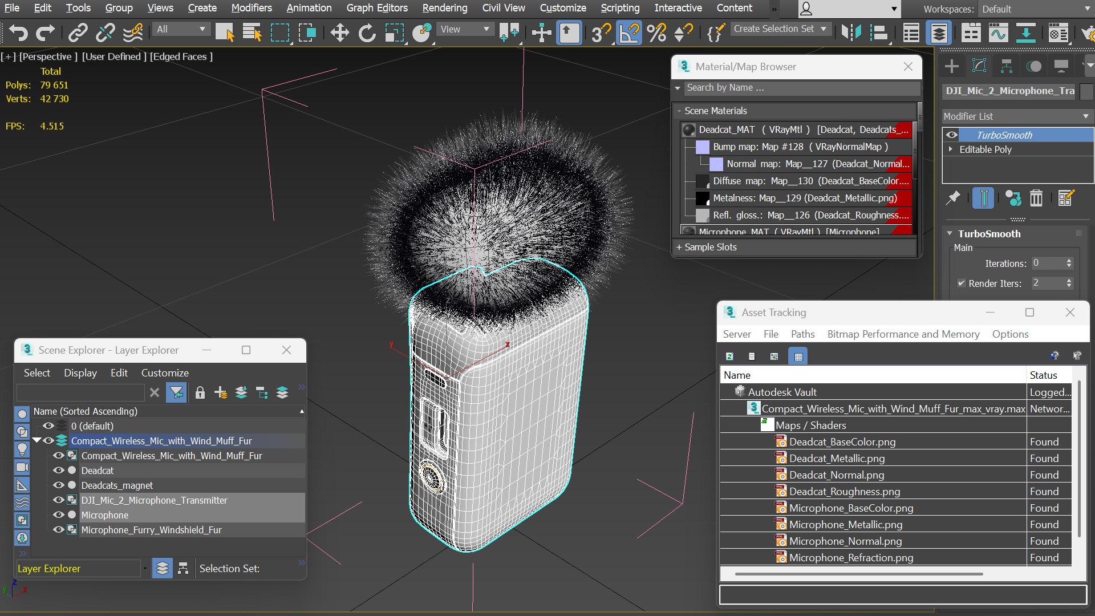The height and width of the screenshot is (616, 1095).
Task: Click the Mirror tool icon
Action: point(851,33)
